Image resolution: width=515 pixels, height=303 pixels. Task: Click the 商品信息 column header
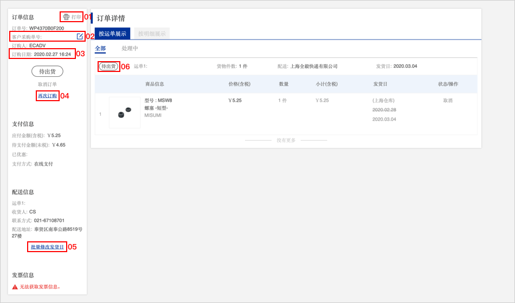coord(154,84)
